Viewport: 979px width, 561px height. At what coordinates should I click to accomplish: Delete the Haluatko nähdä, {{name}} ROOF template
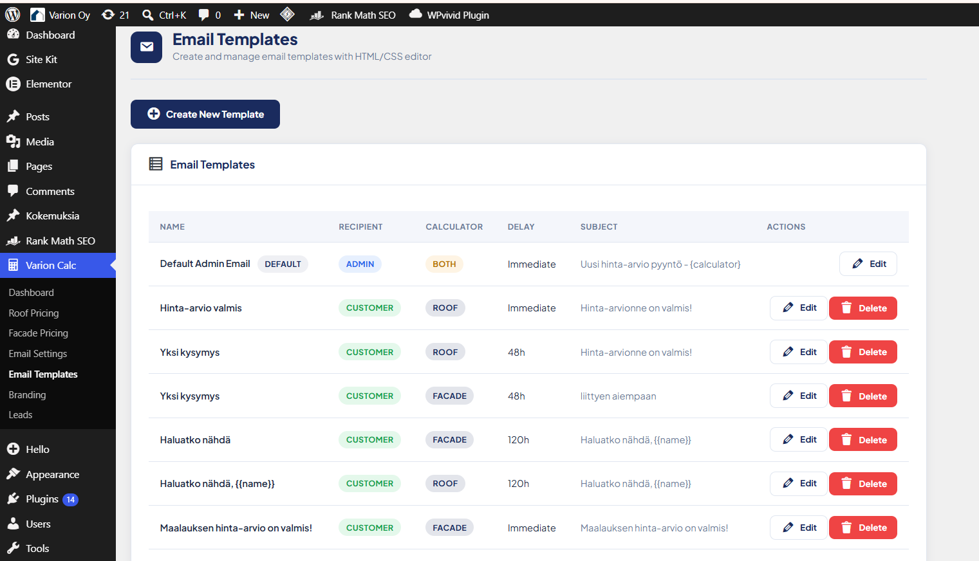tap(863, 484)
